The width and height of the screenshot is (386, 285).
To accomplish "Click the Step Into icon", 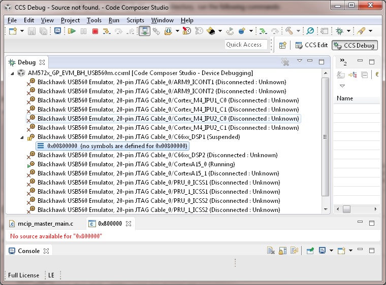I will [107, 31].
